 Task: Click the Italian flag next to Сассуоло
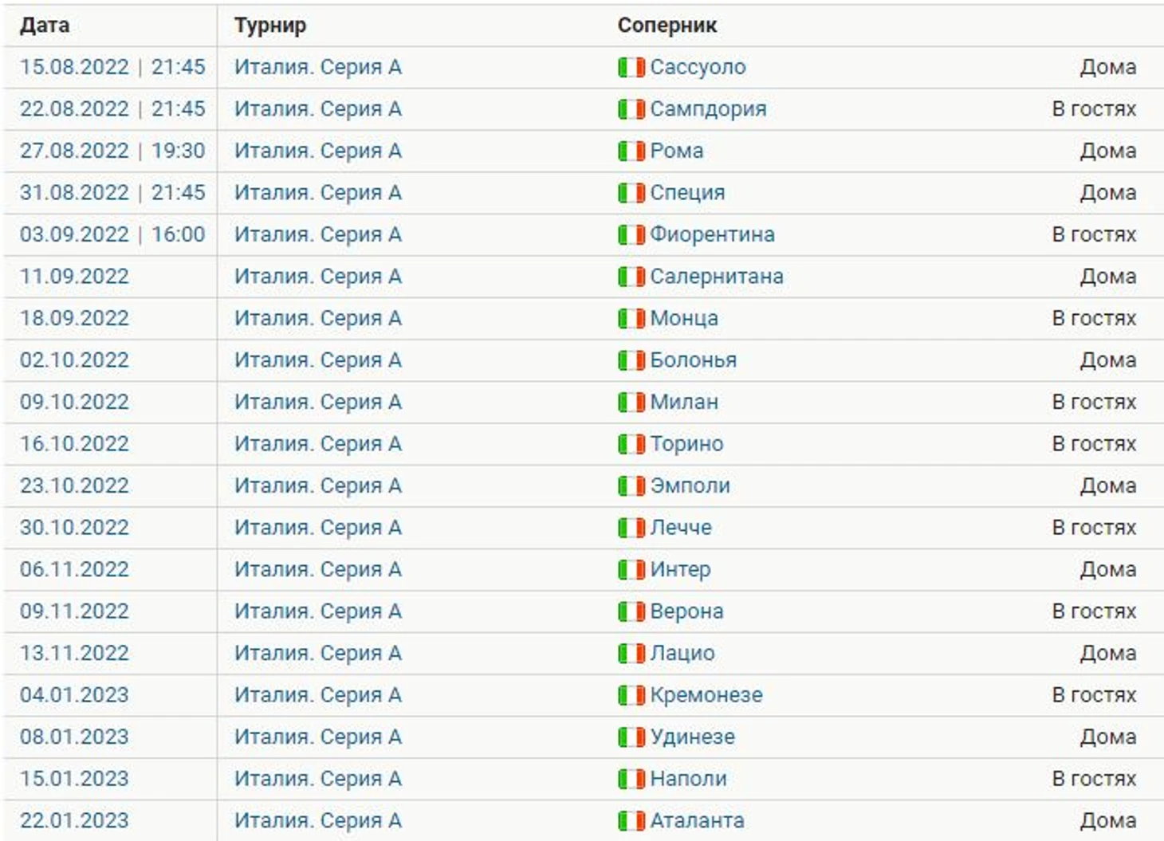pyautogui.click(x=631, y=67)
